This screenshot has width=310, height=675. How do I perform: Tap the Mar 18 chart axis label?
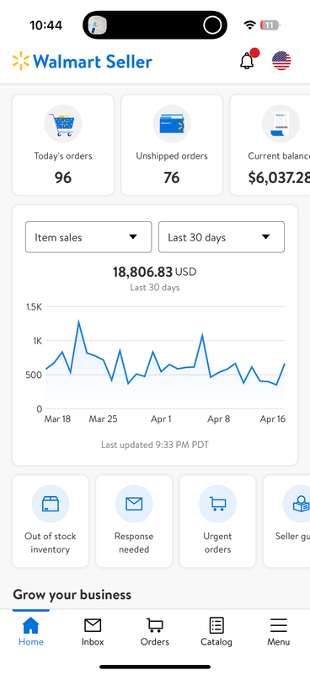[x=57, y=418]
